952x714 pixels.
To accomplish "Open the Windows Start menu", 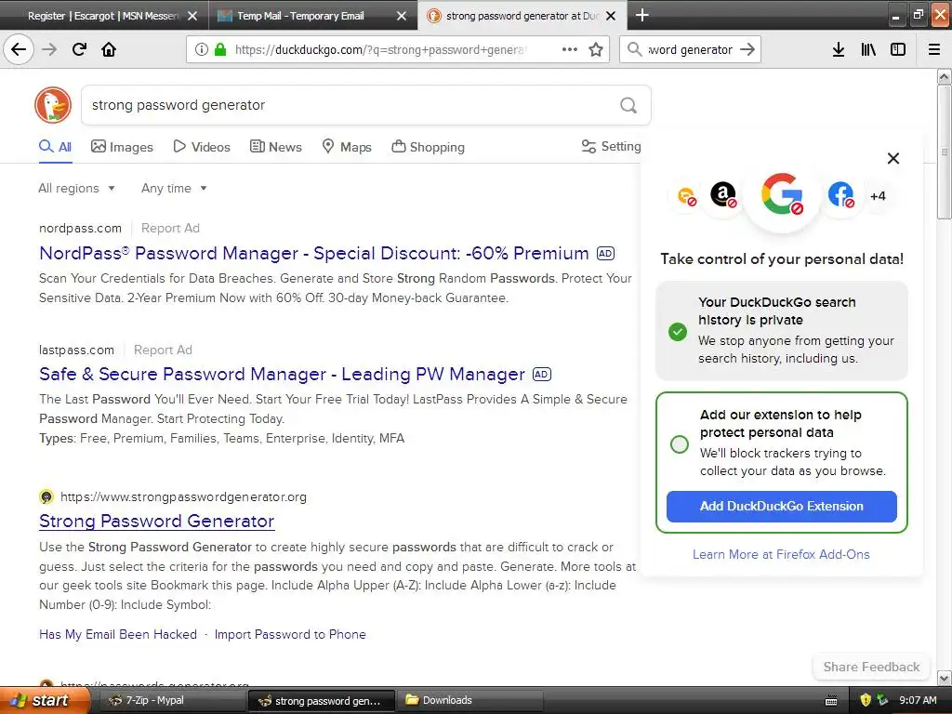I will click(x=44, y=700).
